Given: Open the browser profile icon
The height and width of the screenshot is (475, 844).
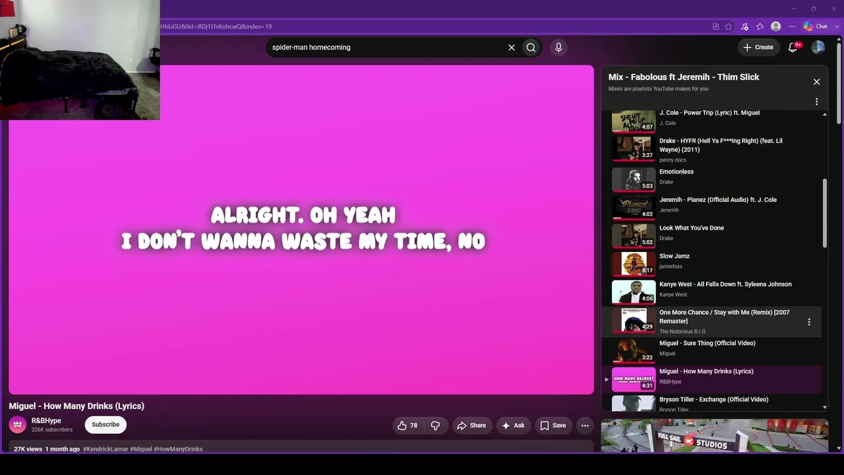Looking at the screenshot, I should (x=776, y=26).
